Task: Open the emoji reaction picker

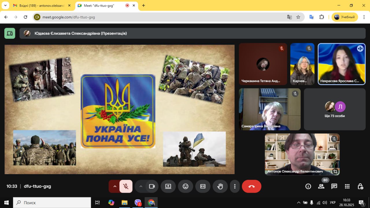Action: [x=186, y=186]
